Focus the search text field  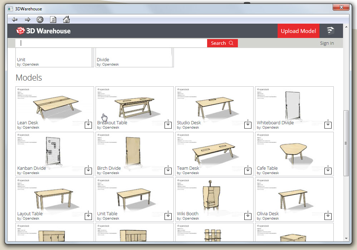tap(111, 43)
